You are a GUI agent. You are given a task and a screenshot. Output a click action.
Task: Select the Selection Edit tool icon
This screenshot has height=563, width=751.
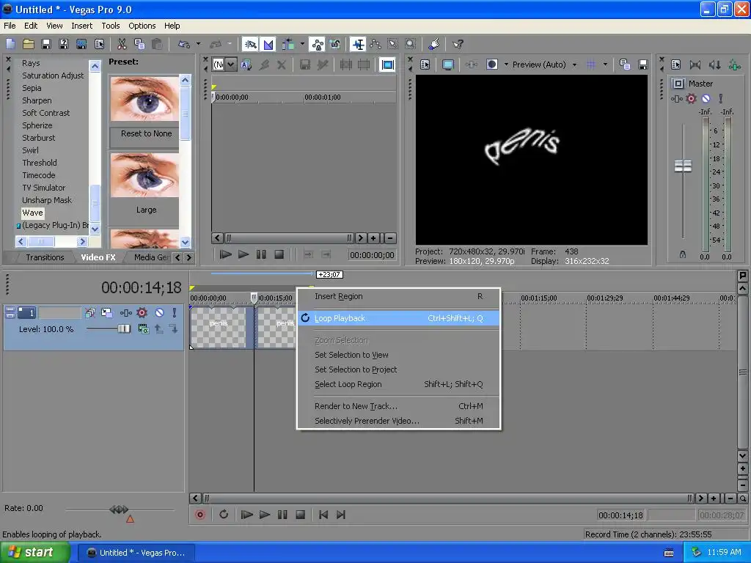393,44
